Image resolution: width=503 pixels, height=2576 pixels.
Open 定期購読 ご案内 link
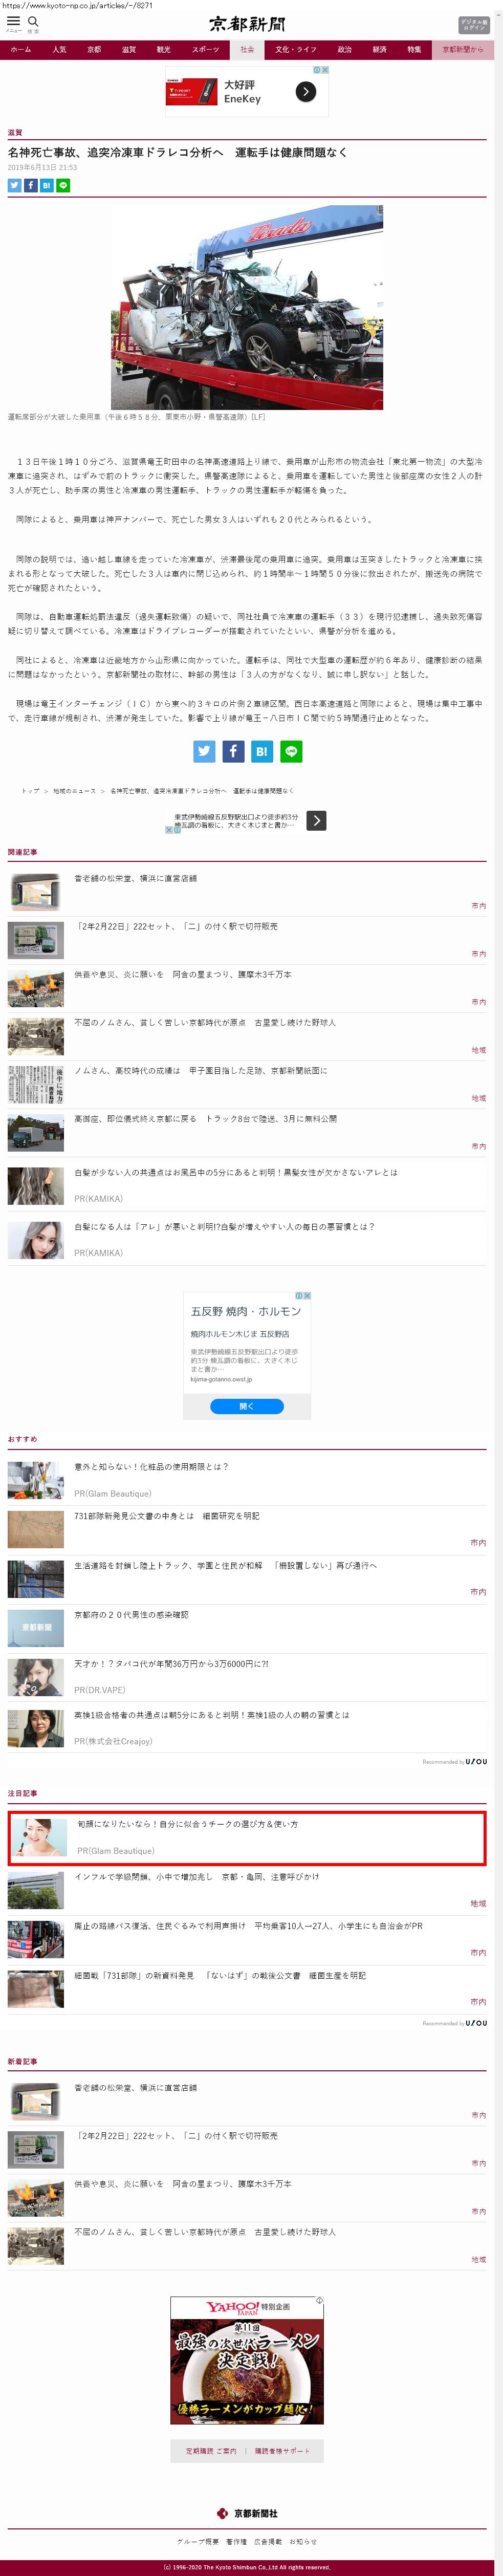click(211, 2450)
